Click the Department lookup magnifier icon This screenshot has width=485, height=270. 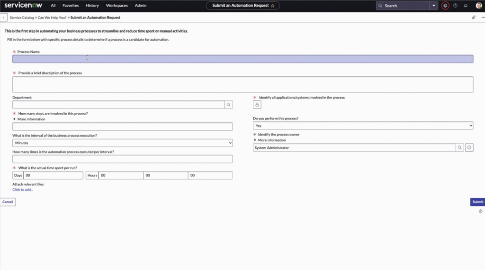(228, 105)
